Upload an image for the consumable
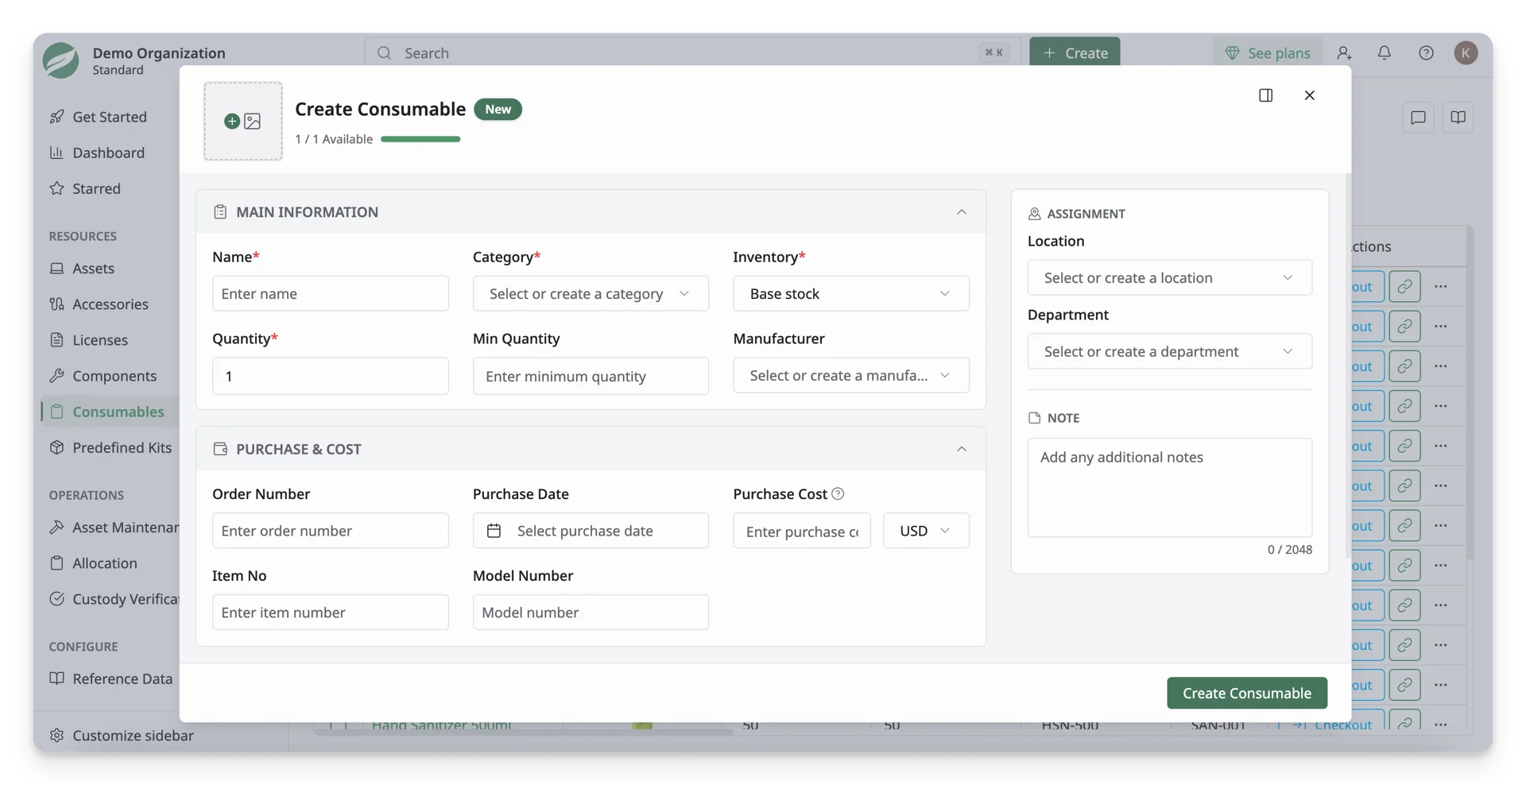 pyautogui.click(x=242, y=121)
